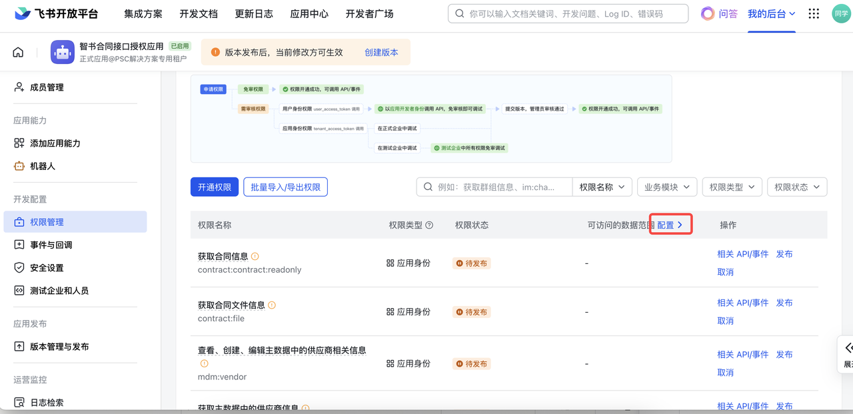Open the 权限状态 filter dropdown
Screen dimensions: 853x414
tap(797, 187)
